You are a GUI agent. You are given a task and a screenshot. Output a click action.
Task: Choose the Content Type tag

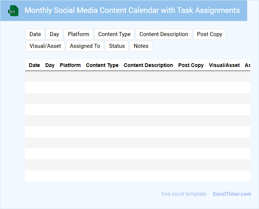pyautogui.click(x=114, y=34)
